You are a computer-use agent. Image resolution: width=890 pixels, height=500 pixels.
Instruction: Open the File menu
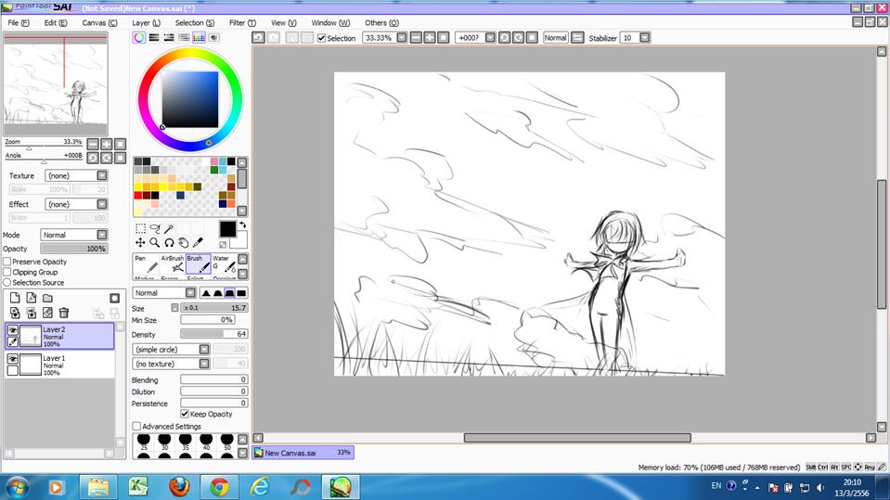point(19,22)
